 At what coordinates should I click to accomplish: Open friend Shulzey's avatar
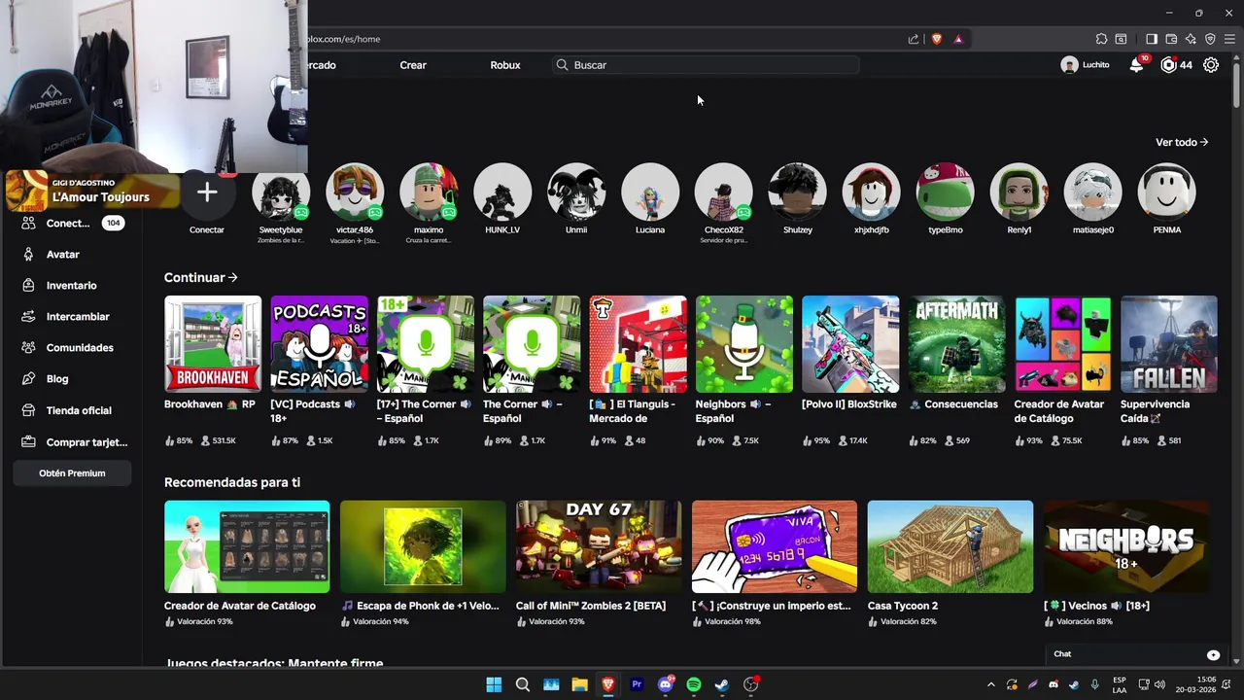point(798,192)
